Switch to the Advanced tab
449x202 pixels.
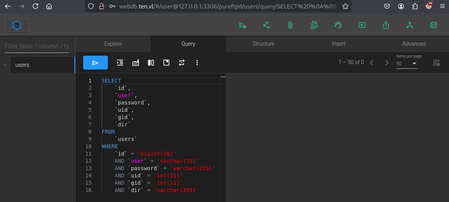[414, 44]
